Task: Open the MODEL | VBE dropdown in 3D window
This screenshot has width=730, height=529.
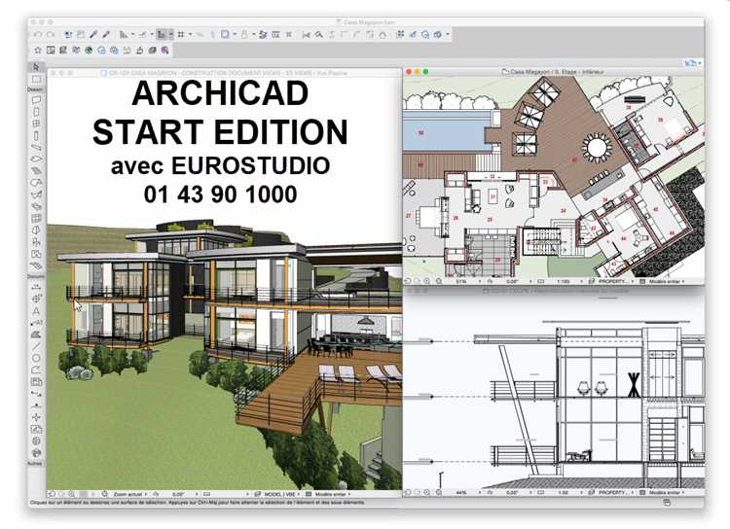Action: tap(282, 494)
